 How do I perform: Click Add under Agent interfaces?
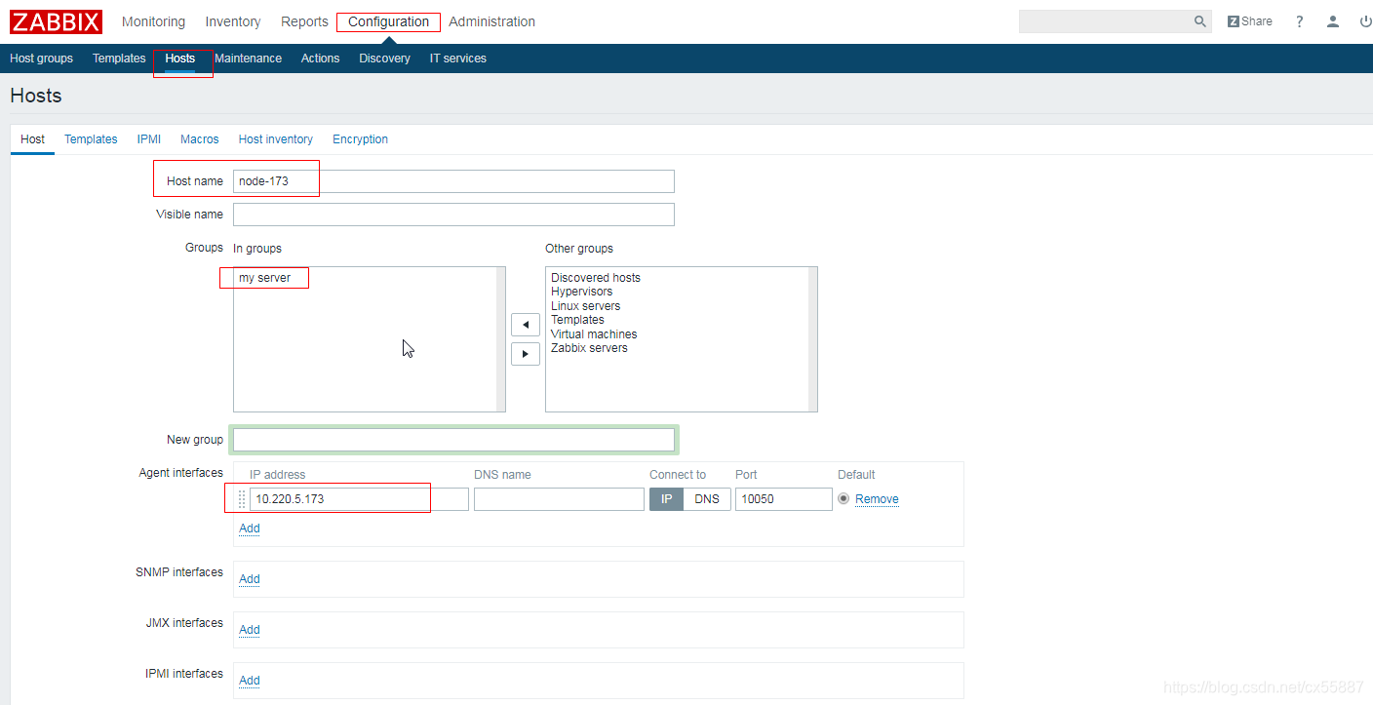tap(250, 529)
